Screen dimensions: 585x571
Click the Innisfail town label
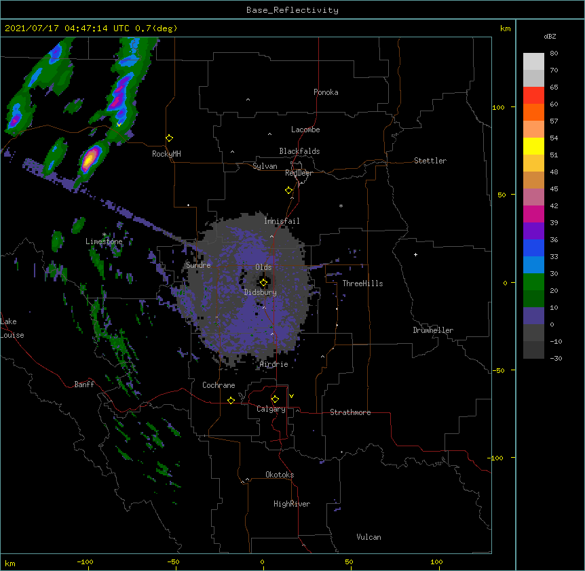[x=282, y=221]
